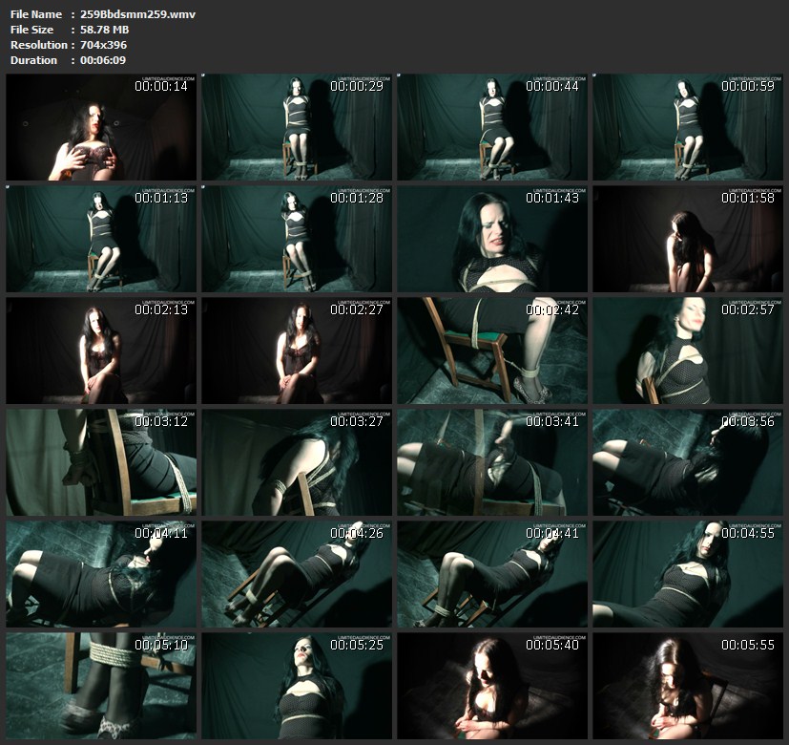
Task: Click the thumbnail stamped 00:04:26
Action: click(x=297, y=574)
